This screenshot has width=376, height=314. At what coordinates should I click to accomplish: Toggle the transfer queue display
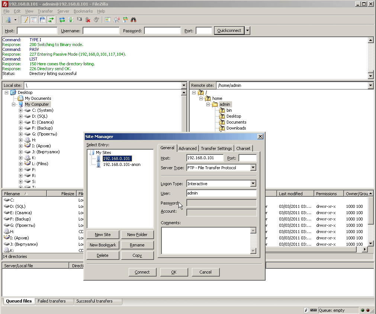tap(51, 20)
